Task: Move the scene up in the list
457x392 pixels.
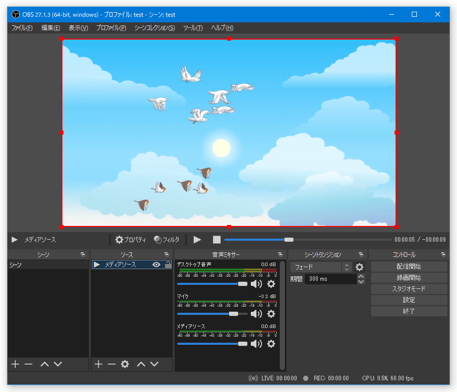Action: pyautogui.click(x=45, y=364)
